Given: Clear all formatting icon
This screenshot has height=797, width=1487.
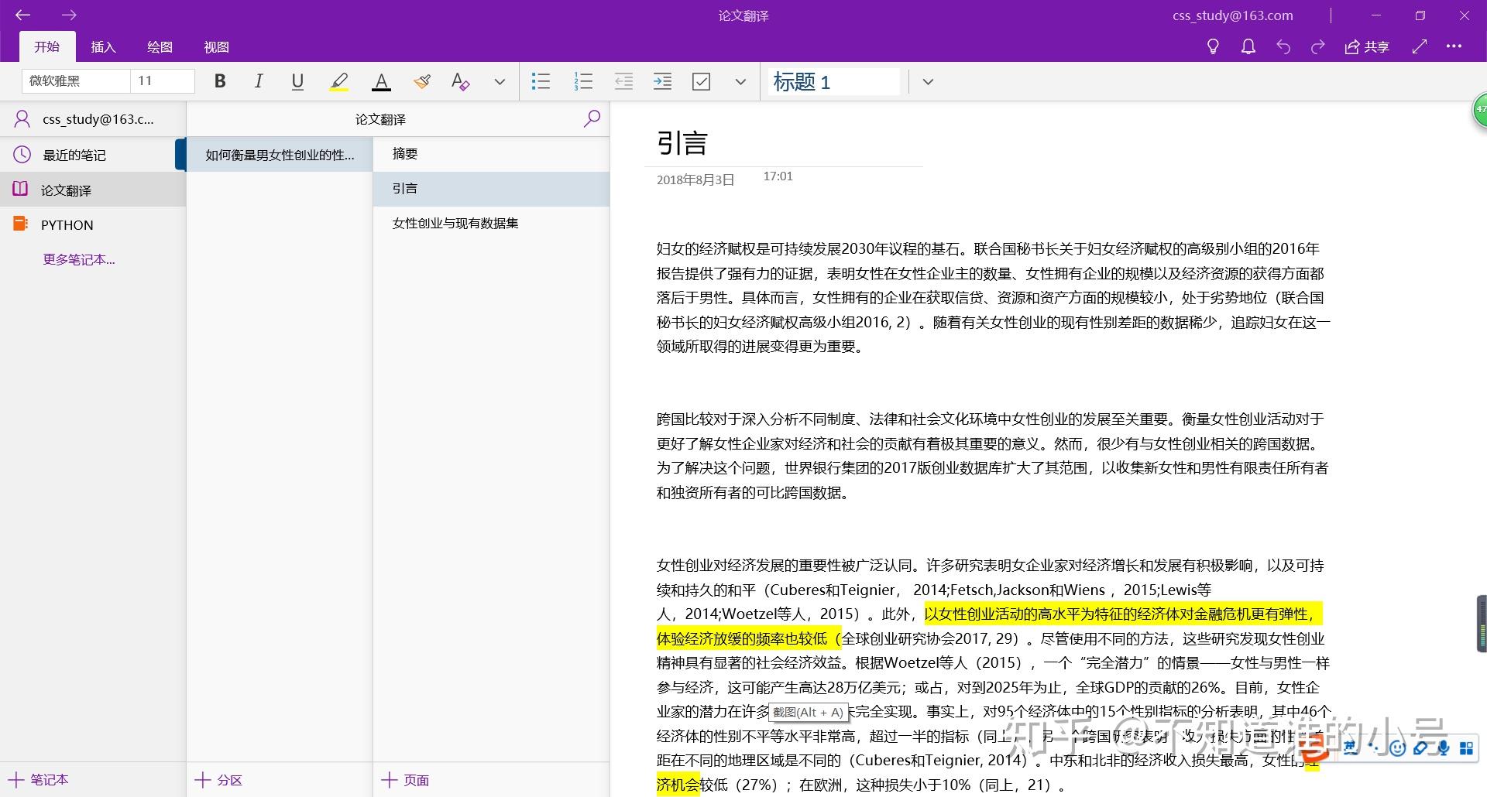Looking at the screenshot, I should coord(461,81).
